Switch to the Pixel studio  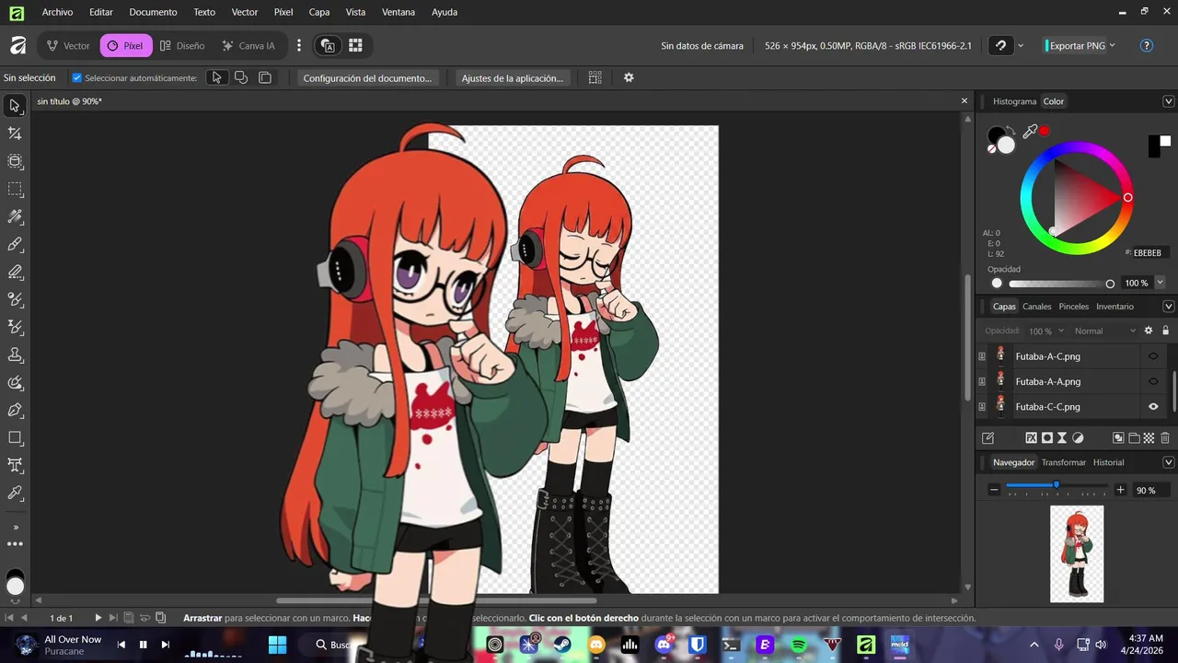click(x=126, y=45)
